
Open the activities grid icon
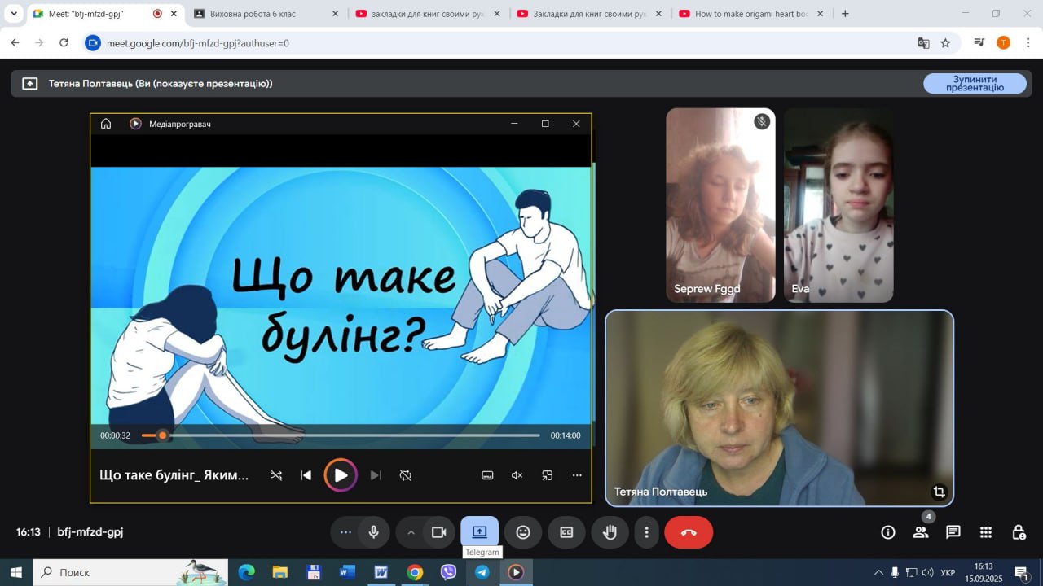986,532
